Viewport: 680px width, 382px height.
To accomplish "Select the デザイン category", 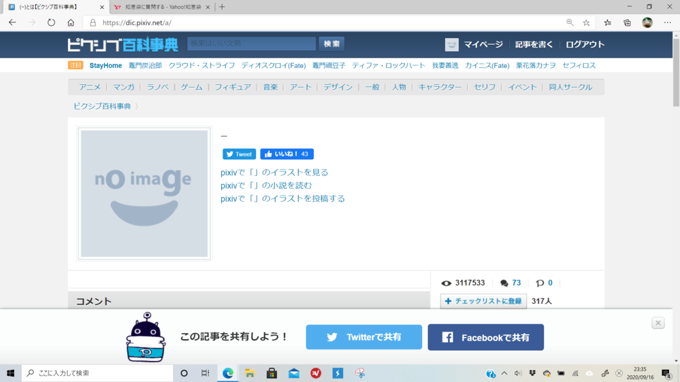I will click(338, 87).
